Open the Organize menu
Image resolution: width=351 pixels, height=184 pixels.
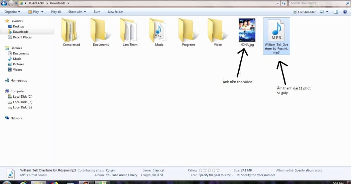[12, 12]
